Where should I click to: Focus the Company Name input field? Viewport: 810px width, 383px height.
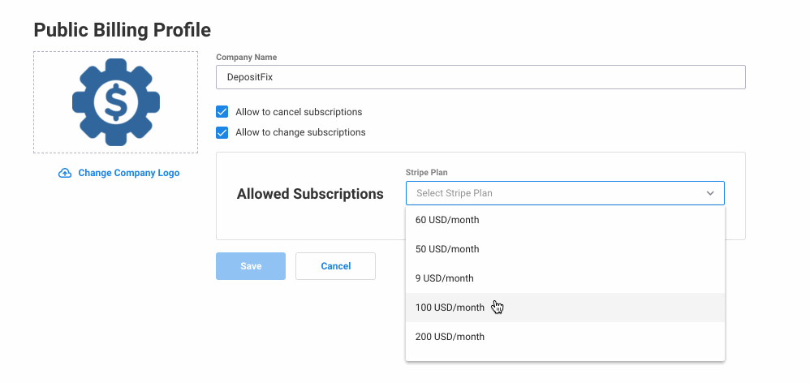[x=480, y=77]
